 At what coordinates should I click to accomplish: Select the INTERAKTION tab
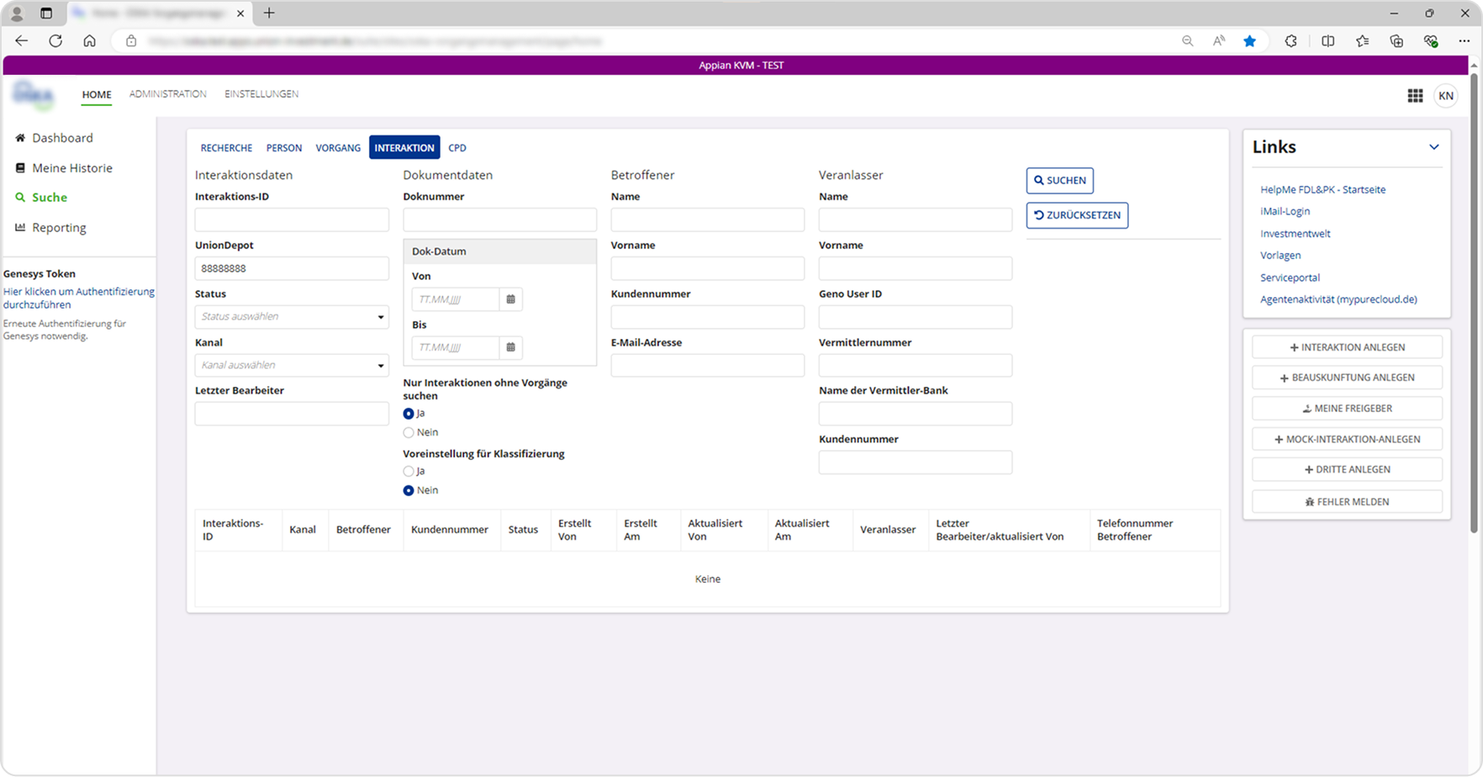[404, 148]
